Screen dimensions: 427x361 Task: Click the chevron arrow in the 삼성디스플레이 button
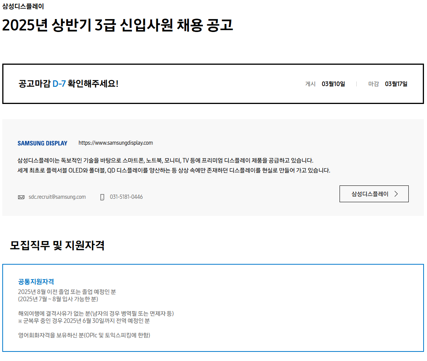point(396,194)
